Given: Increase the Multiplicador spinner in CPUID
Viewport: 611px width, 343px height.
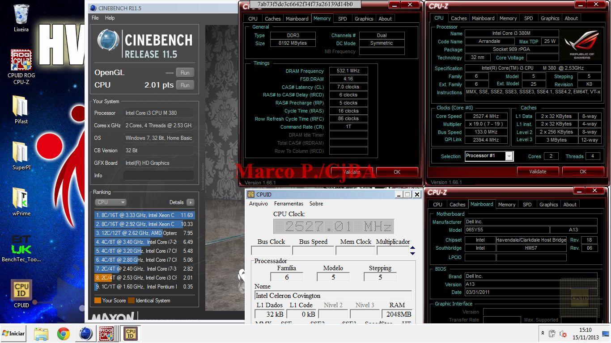Looking at the screenshot, I should point(412,248).
